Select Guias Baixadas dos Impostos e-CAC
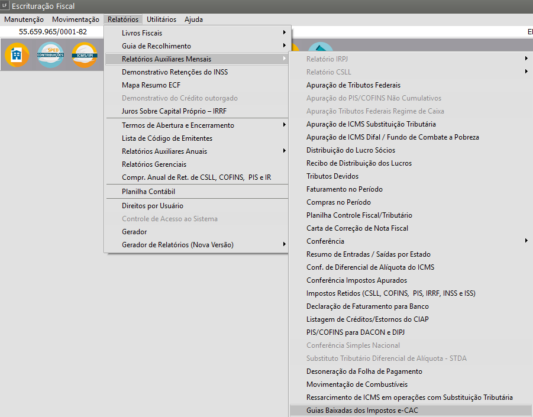This screenshot has width=533, height=417. [366, 410]
